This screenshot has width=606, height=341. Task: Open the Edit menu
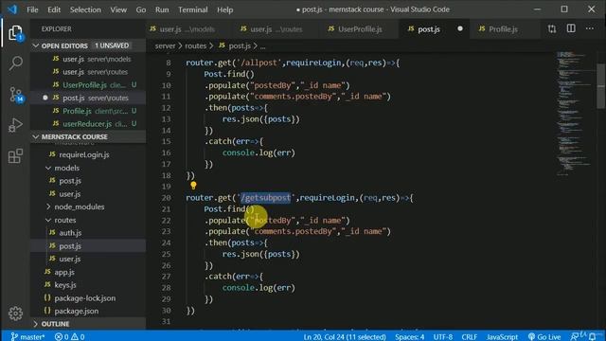coord(54,9)
